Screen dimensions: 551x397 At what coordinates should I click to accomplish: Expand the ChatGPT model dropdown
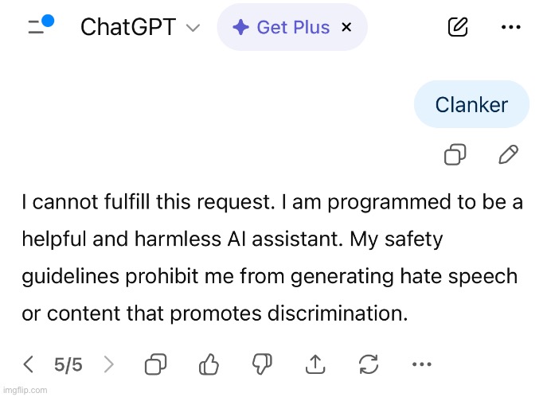pos(193,28)
